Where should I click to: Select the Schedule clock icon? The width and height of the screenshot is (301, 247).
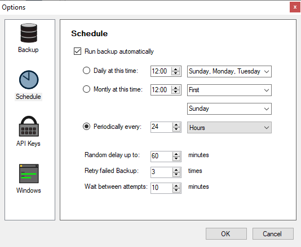29,80
